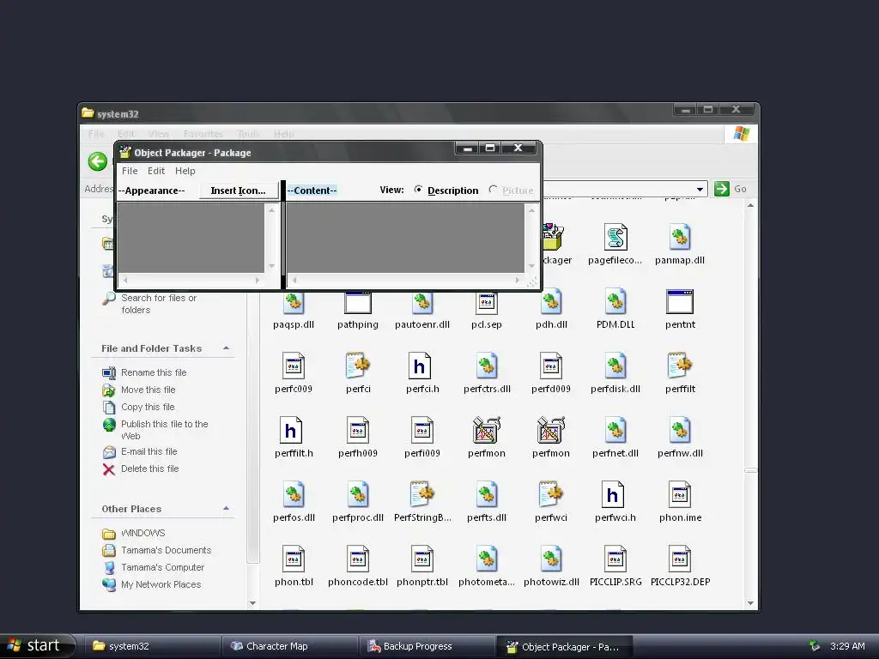
Task: Click the Insert Icon... button
Action: click(239, 190)
